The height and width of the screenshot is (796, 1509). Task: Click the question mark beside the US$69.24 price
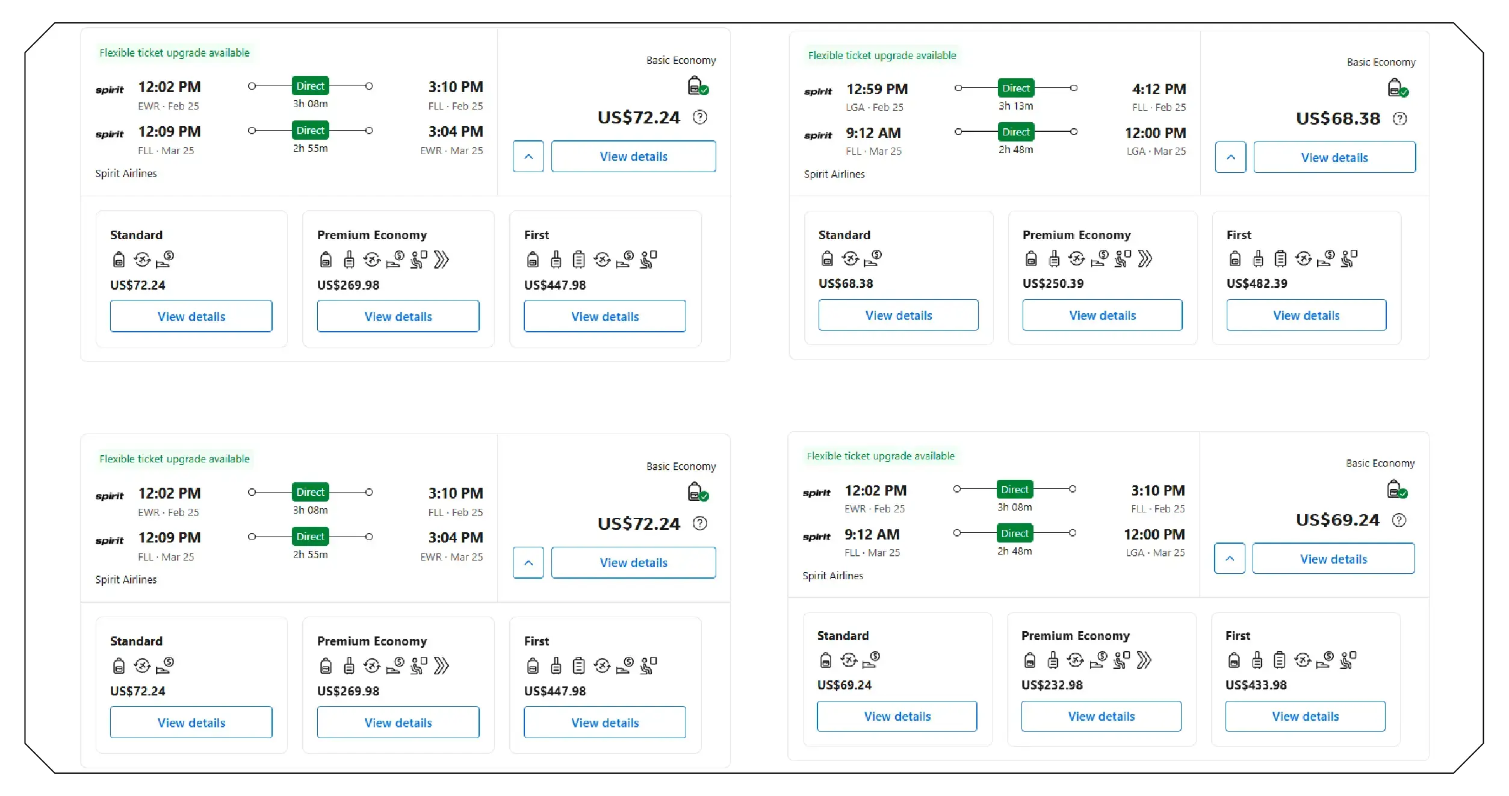click(x=1399, y=520)
